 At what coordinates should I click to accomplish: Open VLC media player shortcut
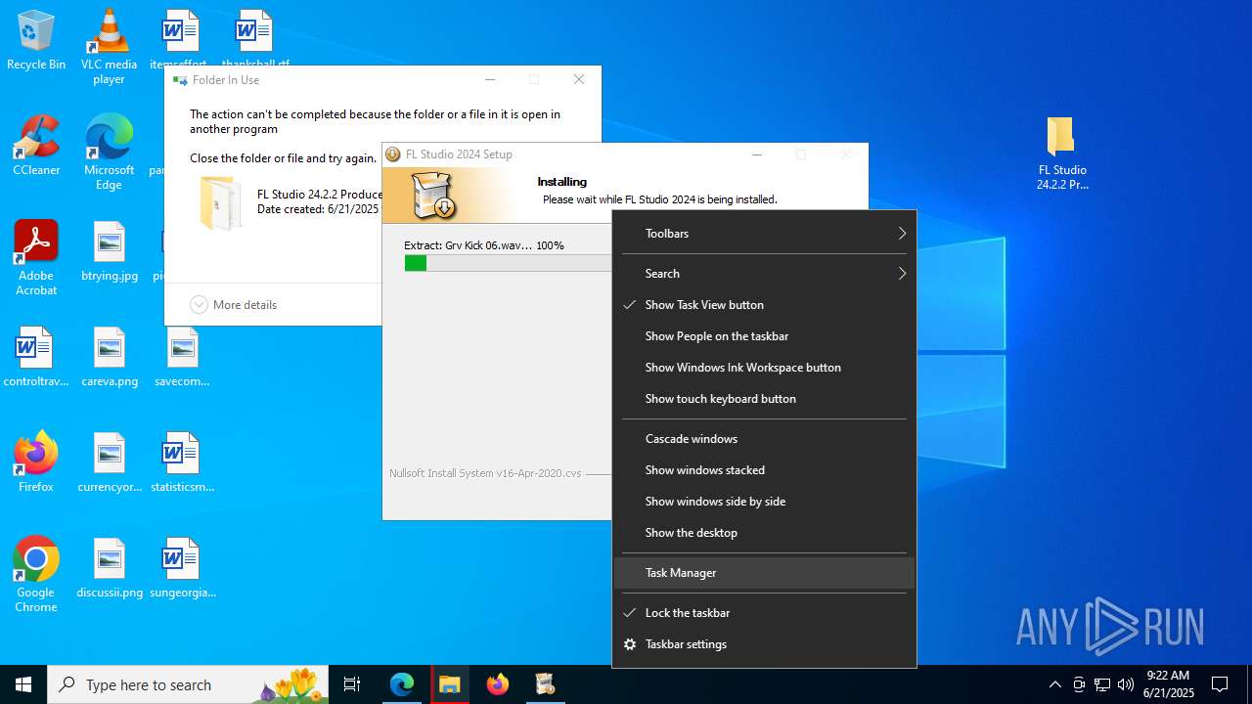point(109,46)
